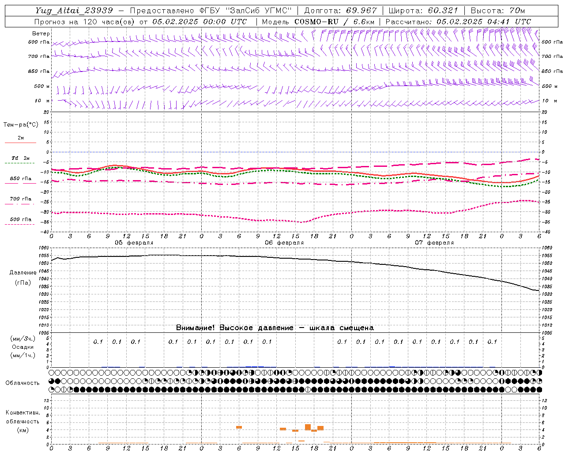
Task: Click the Тем-ра(°C) temperature axis title
Action: tap(21, 125)
